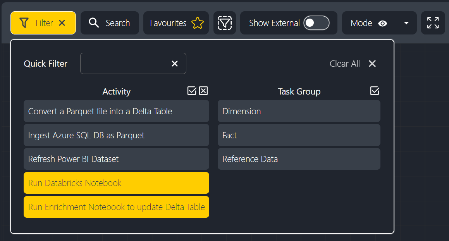Click the Mode eye icon

coord(382,23)
